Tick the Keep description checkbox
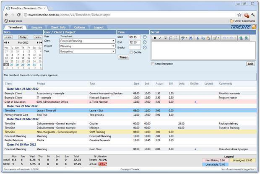 (153, 64)
